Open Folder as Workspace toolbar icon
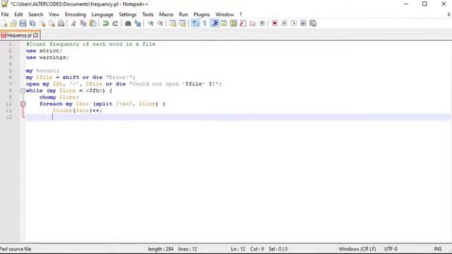 [x=253, y=23]
